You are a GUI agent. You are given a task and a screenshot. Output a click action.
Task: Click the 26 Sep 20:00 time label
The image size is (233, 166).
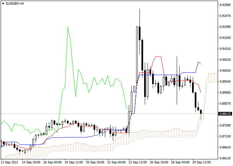pos(159,162)
